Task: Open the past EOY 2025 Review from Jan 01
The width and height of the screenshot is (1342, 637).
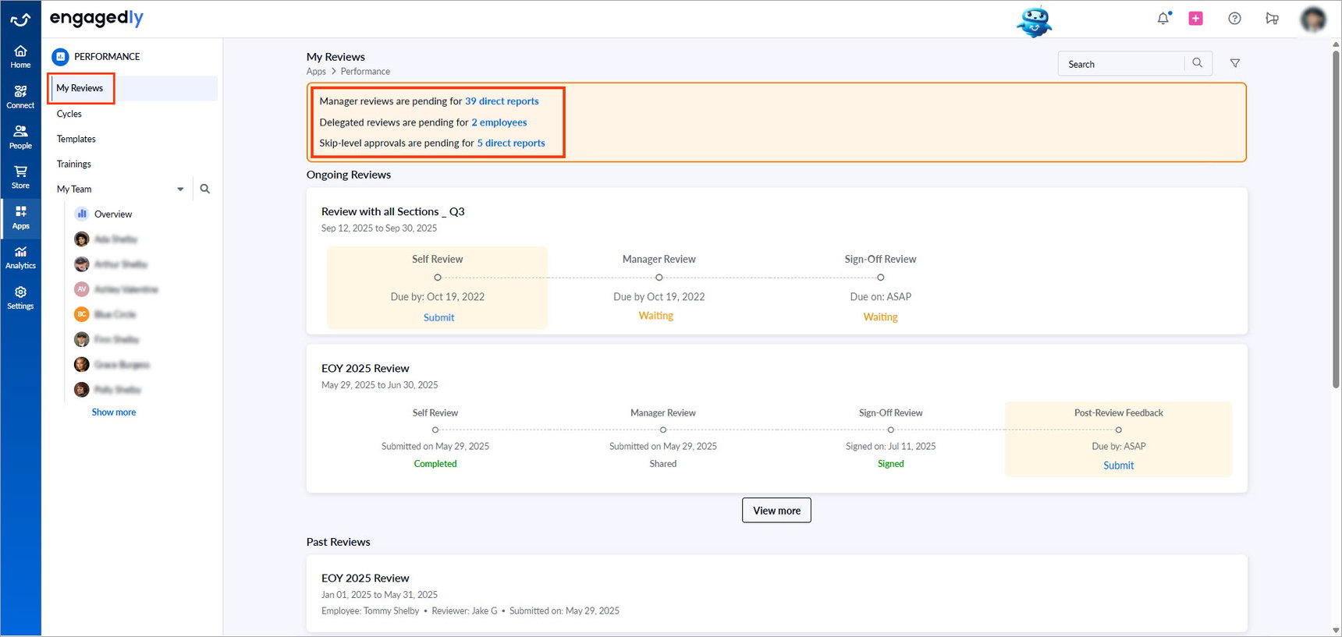Action: [365, 578]
